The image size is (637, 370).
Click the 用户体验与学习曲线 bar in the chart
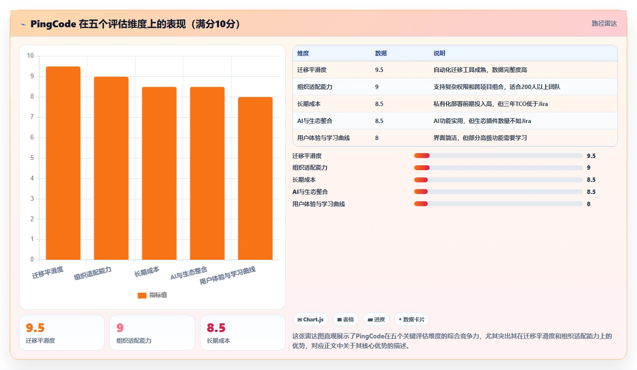(x=255, y=178)
